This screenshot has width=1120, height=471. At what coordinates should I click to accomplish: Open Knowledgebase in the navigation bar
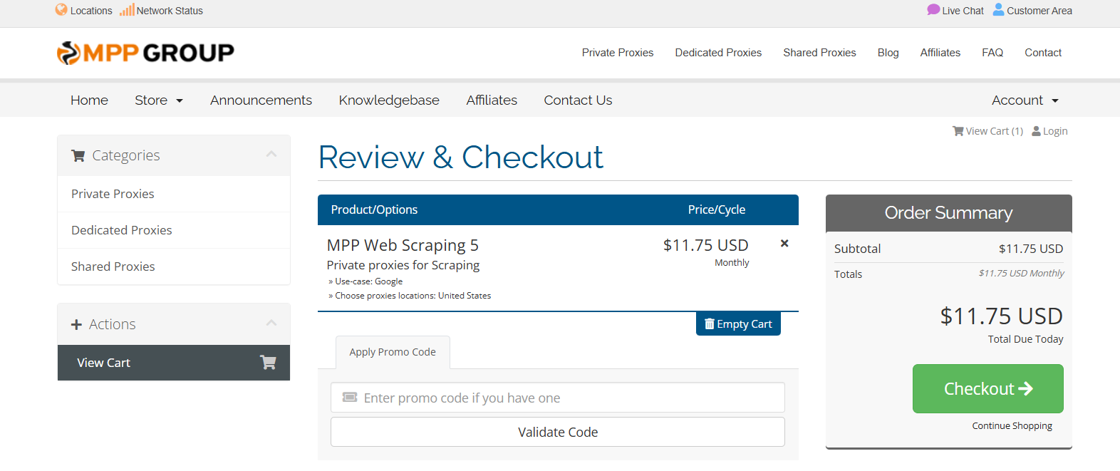[389, 100]
